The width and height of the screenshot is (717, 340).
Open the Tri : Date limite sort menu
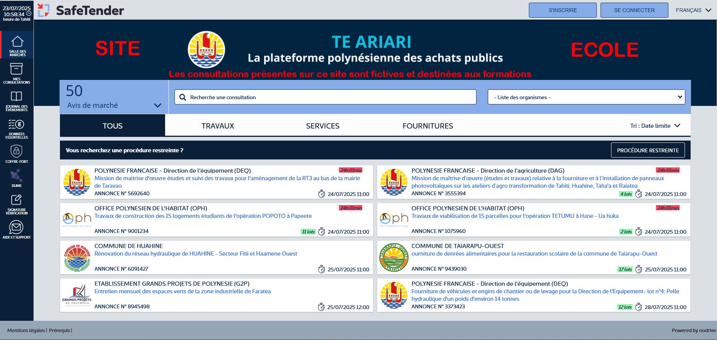(x=655, y=126)
